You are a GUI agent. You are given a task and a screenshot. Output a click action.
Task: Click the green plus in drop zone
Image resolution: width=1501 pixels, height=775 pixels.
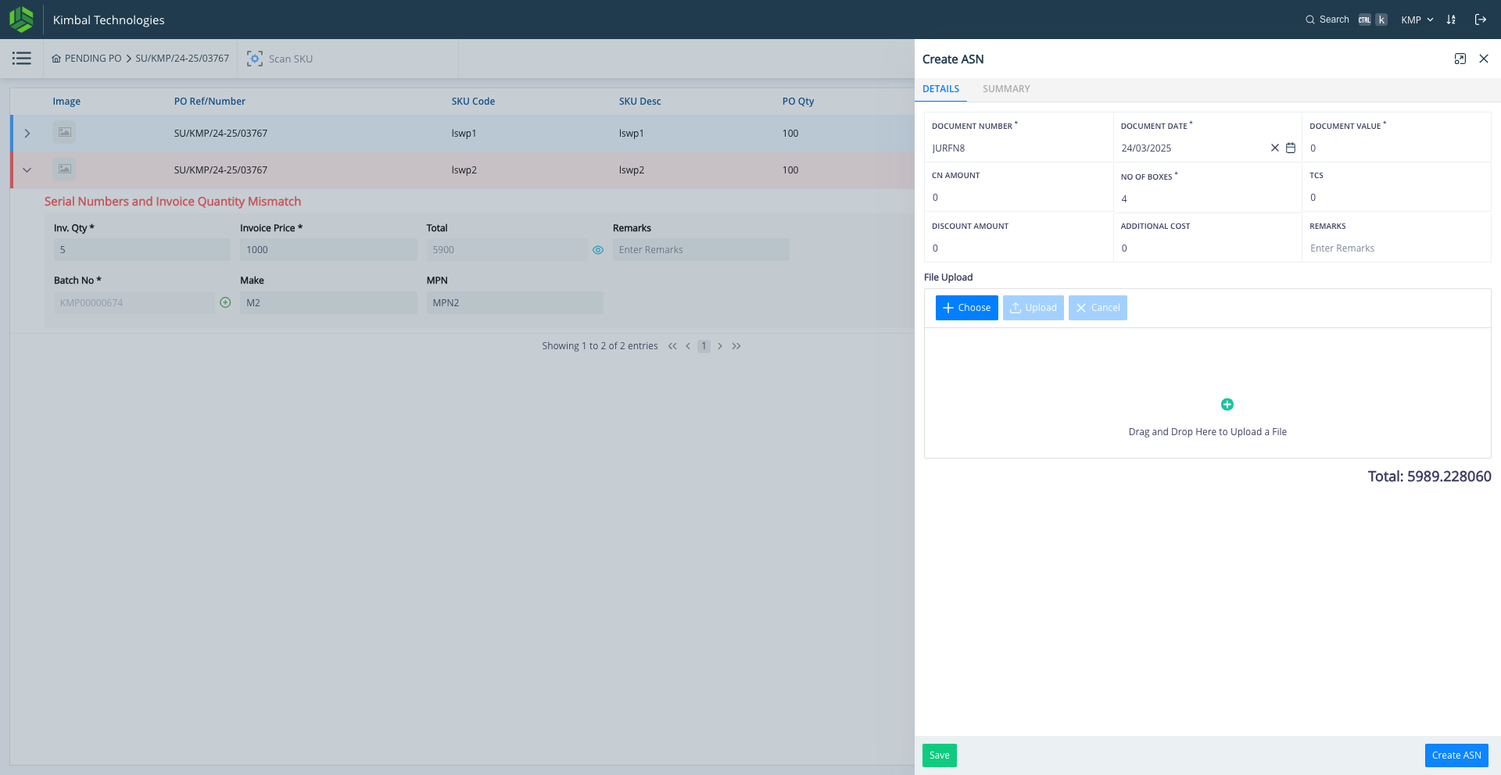(1227, 405)
